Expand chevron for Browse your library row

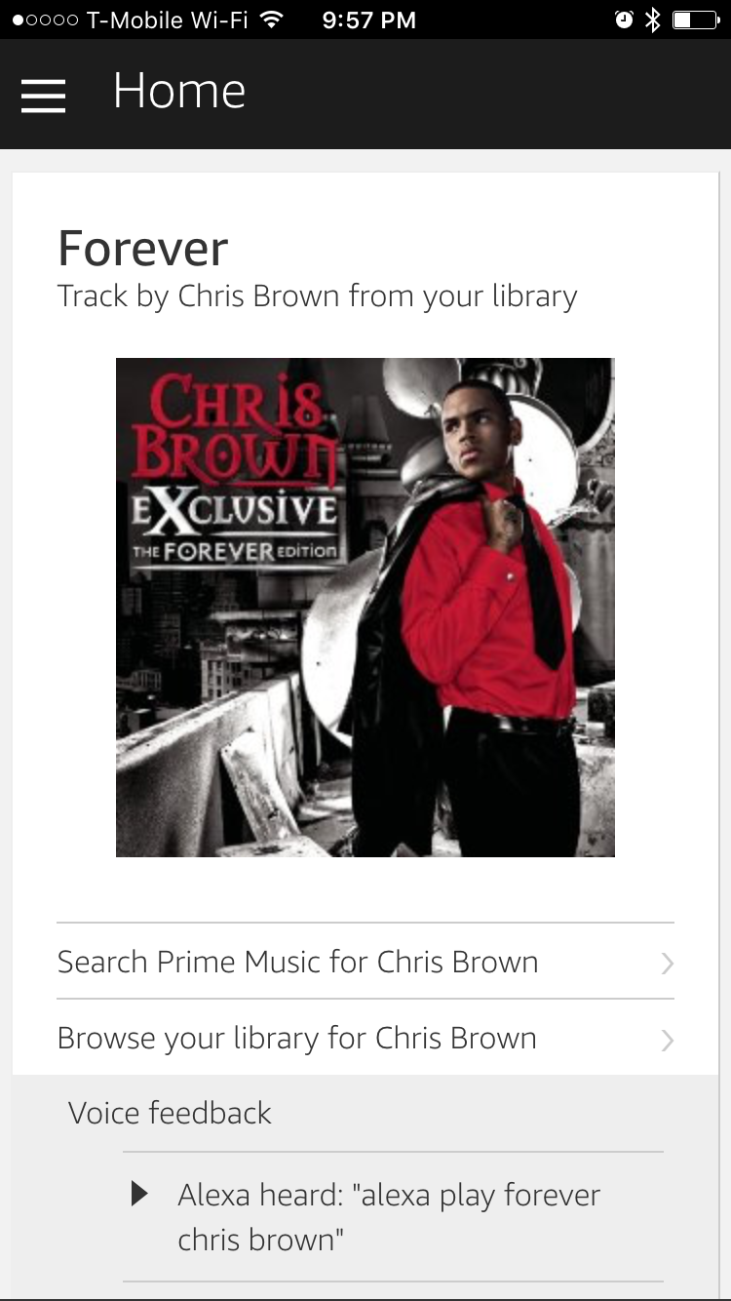pos(668,1041)
